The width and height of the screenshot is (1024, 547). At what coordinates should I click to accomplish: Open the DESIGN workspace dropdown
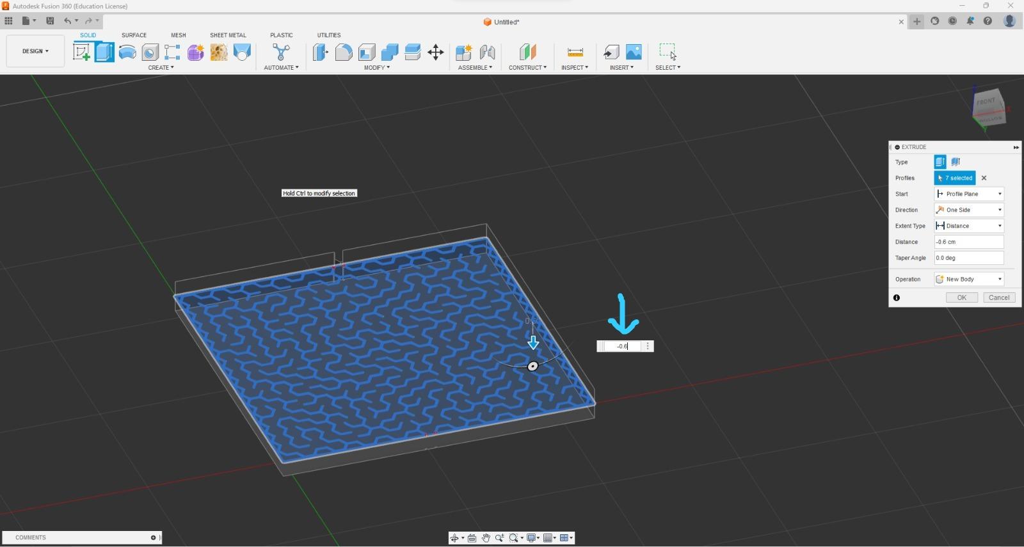click(x=35, y=51)
